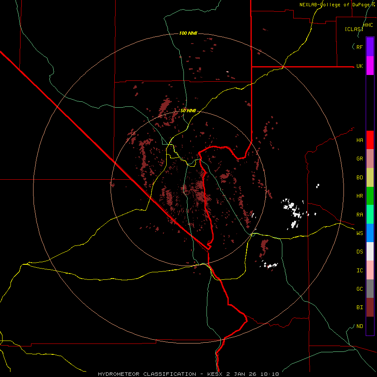This screenshot has width=377, height=377.
Task: Select the dusty pink GR legend swatch
Action: tap(370, 159)
